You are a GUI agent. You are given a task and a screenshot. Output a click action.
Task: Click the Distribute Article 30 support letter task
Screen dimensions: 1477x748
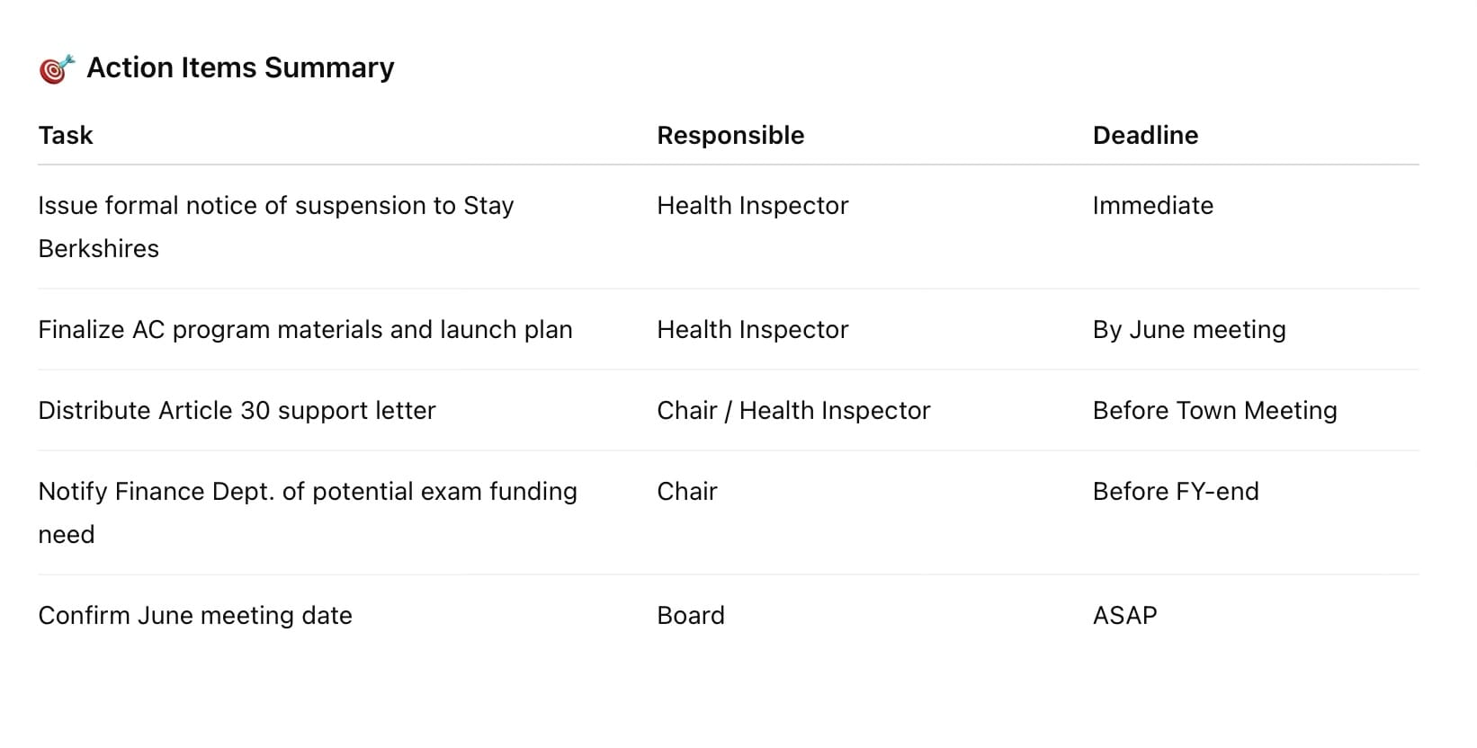237,411
